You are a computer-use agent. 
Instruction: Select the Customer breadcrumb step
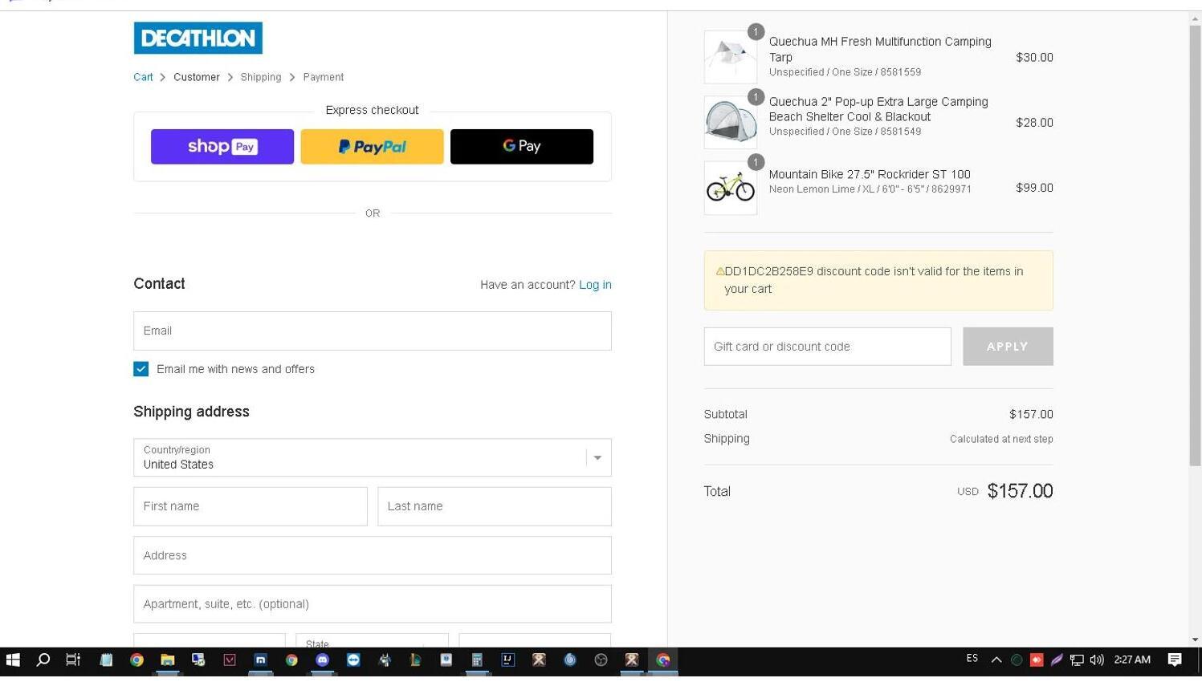tap(197, 77)
